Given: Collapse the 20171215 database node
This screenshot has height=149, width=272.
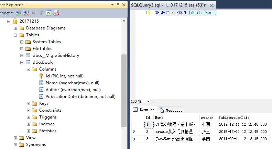Looking at the screenshot, I should click(x=9, y=22).
